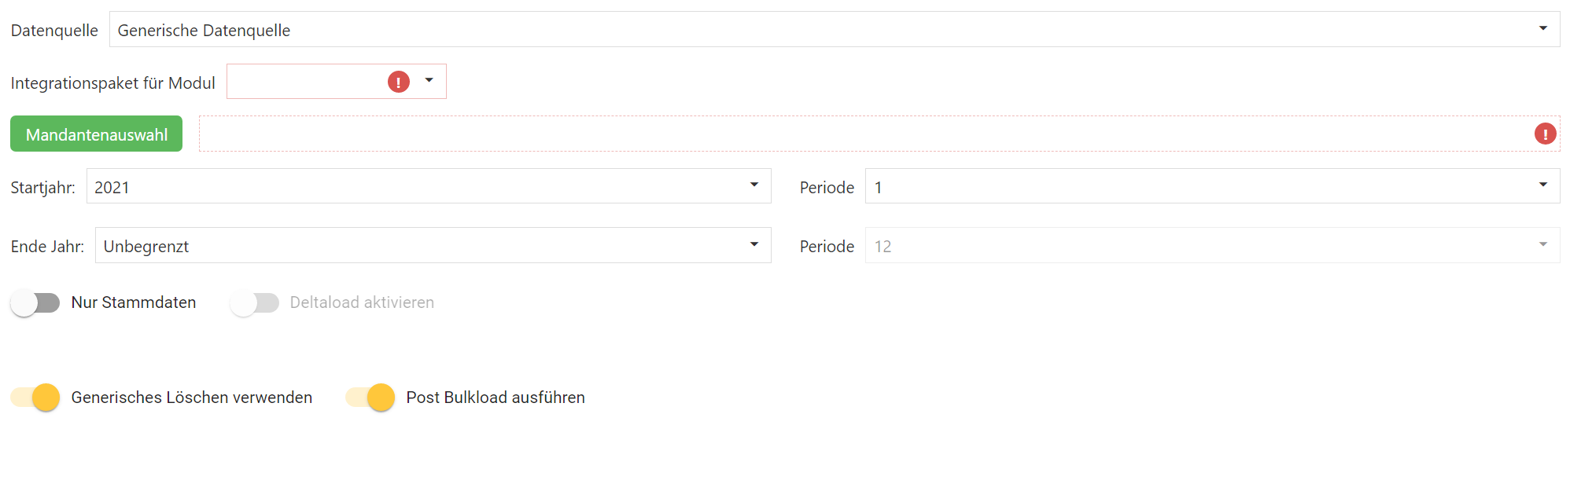Click the Unbegrenzt value in Ende Jahr
This screenshot has width=1581, height=480.
click(x=146, y=247)
